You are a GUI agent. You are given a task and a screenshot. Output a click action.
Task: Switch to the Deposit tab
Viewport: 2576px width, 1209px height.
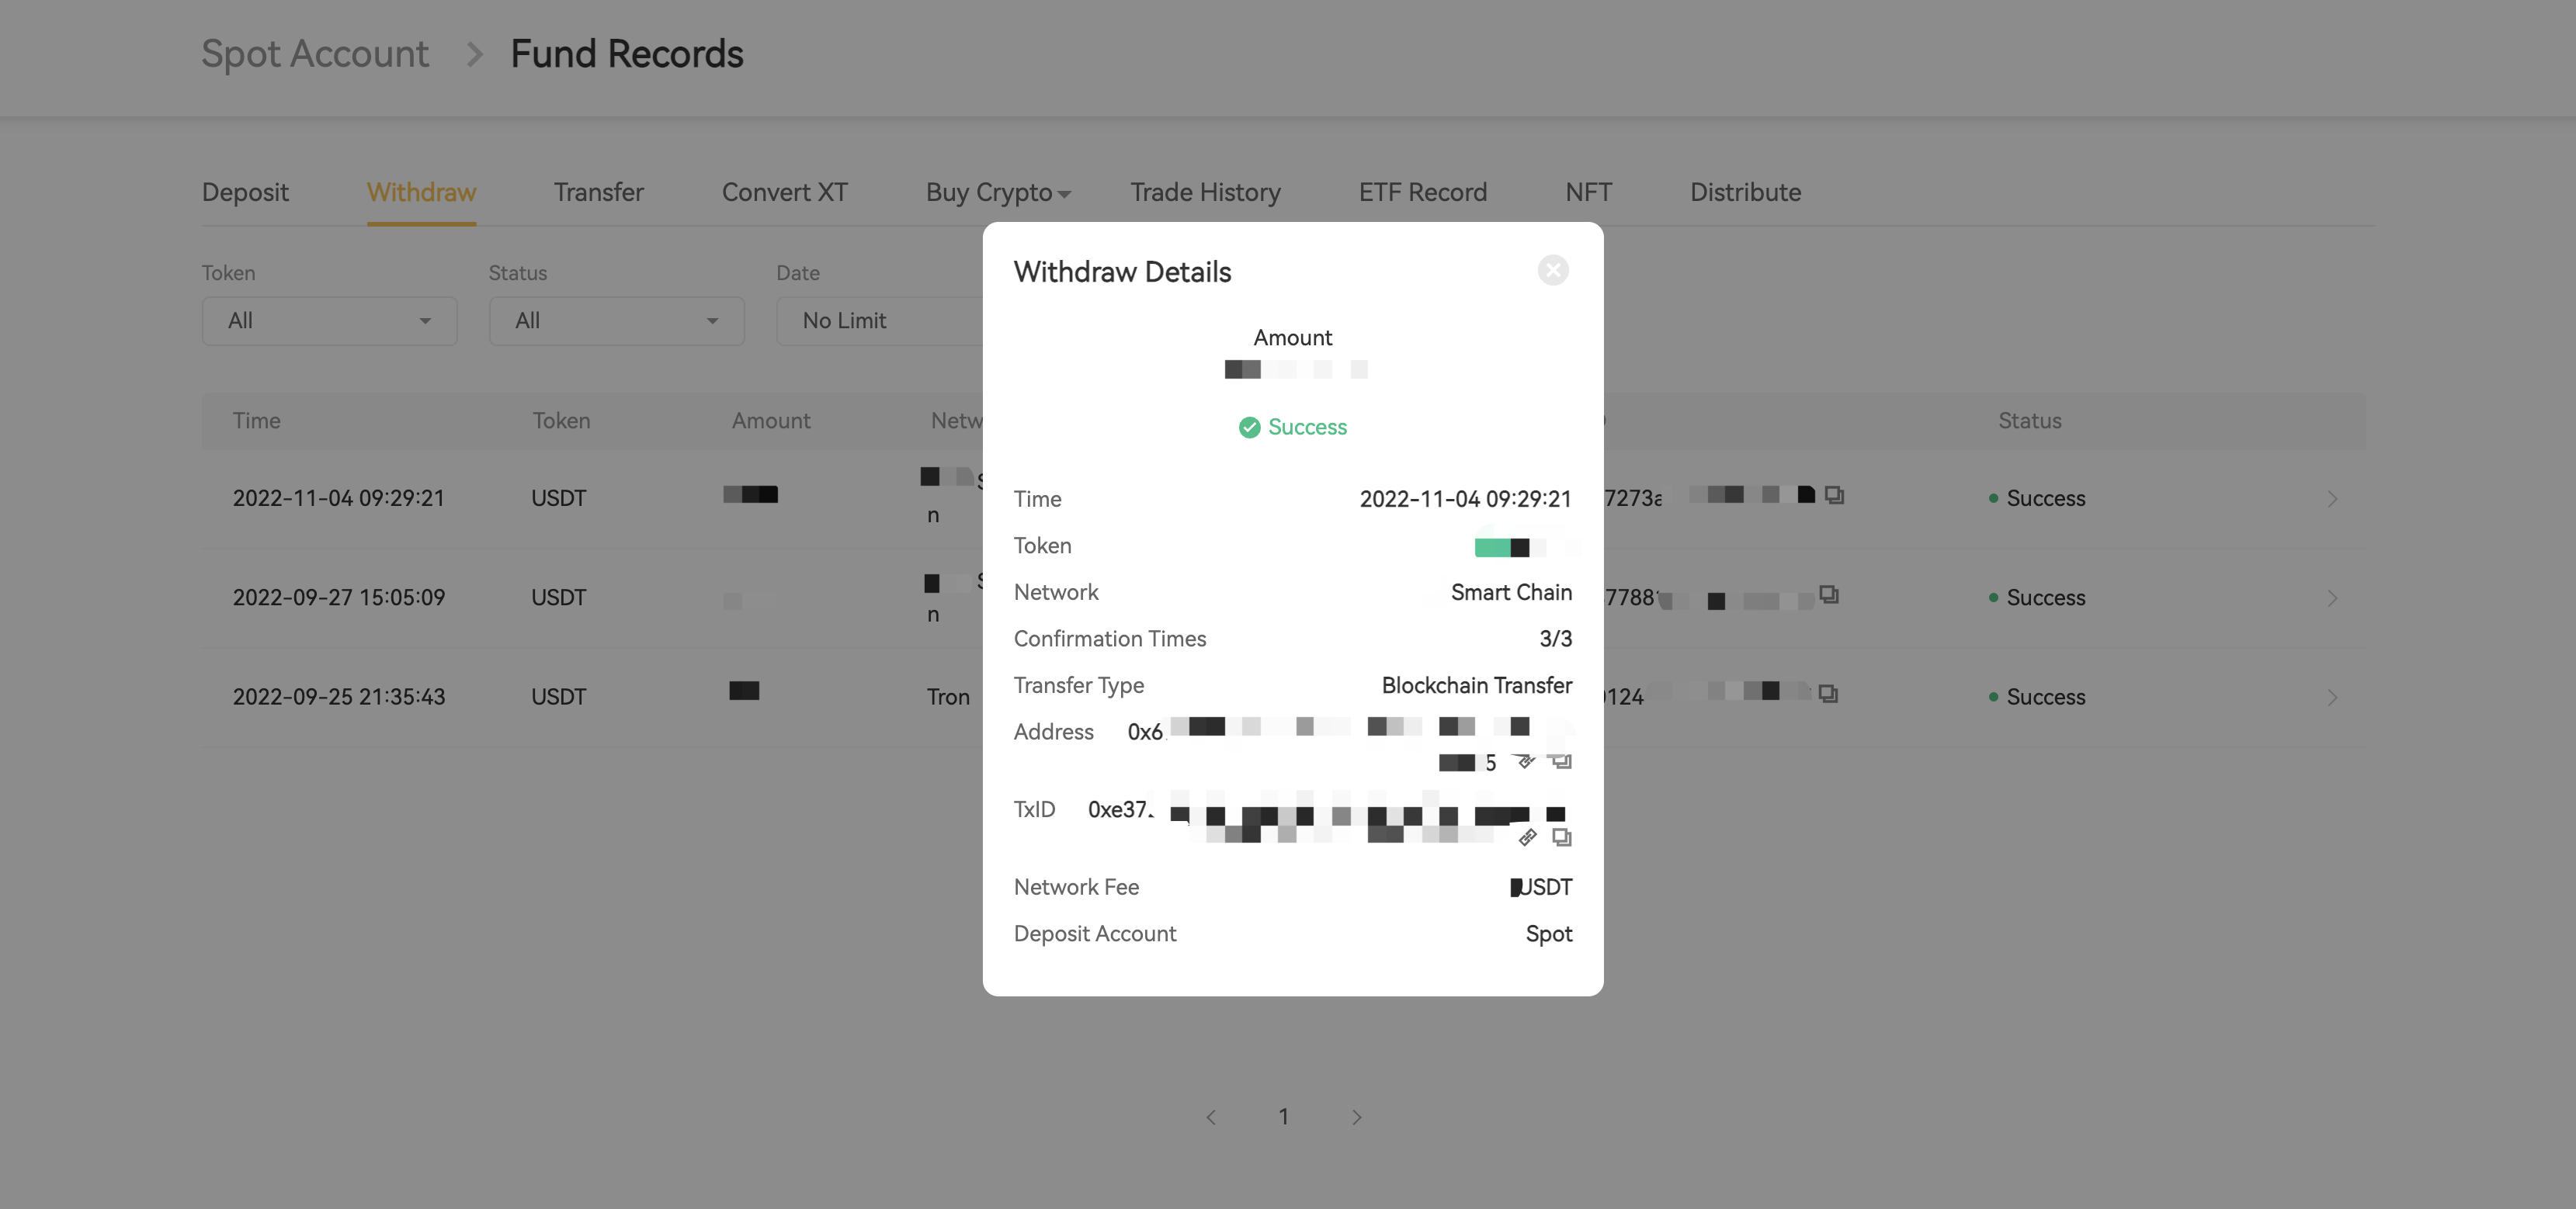point(245,192)
